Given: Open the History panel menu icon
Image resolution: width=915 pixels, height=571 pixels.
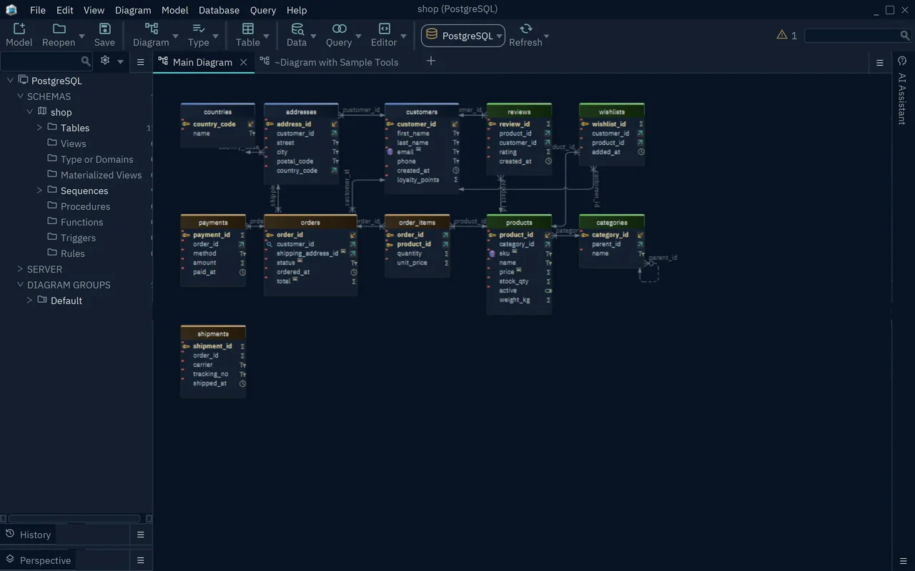Looking at the screenshot, I should (x=141, y=535).
